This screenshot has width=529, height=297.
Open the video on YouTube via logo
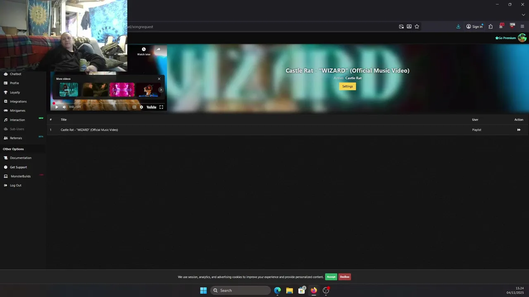pyautogui.click(x=151, y=107)
